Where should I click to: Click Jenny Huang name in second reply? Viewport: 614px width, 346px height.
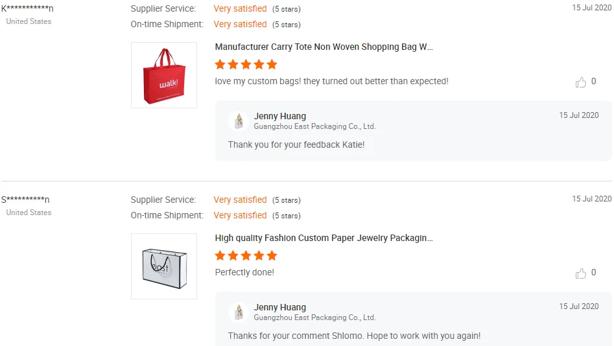(x=280, y=308)
